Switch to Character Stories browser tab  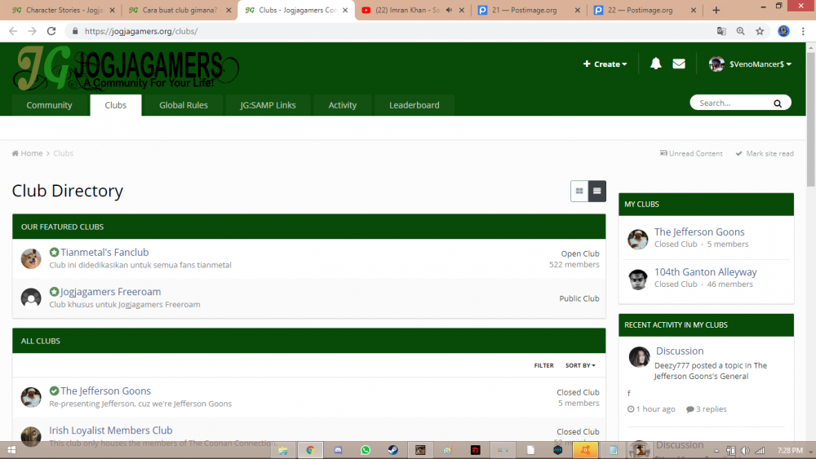click(63, 10)
